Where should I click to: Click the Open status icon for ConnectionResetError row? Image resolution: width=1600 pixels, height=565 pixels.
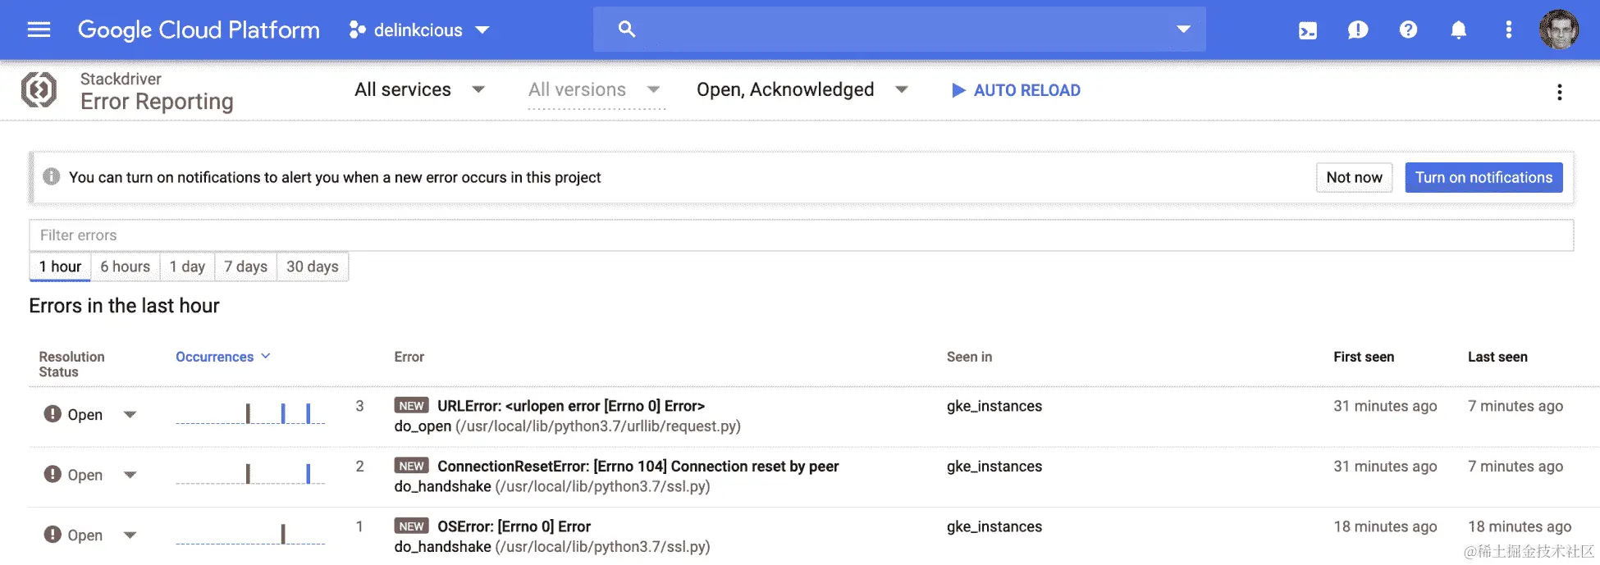point(53,474)
